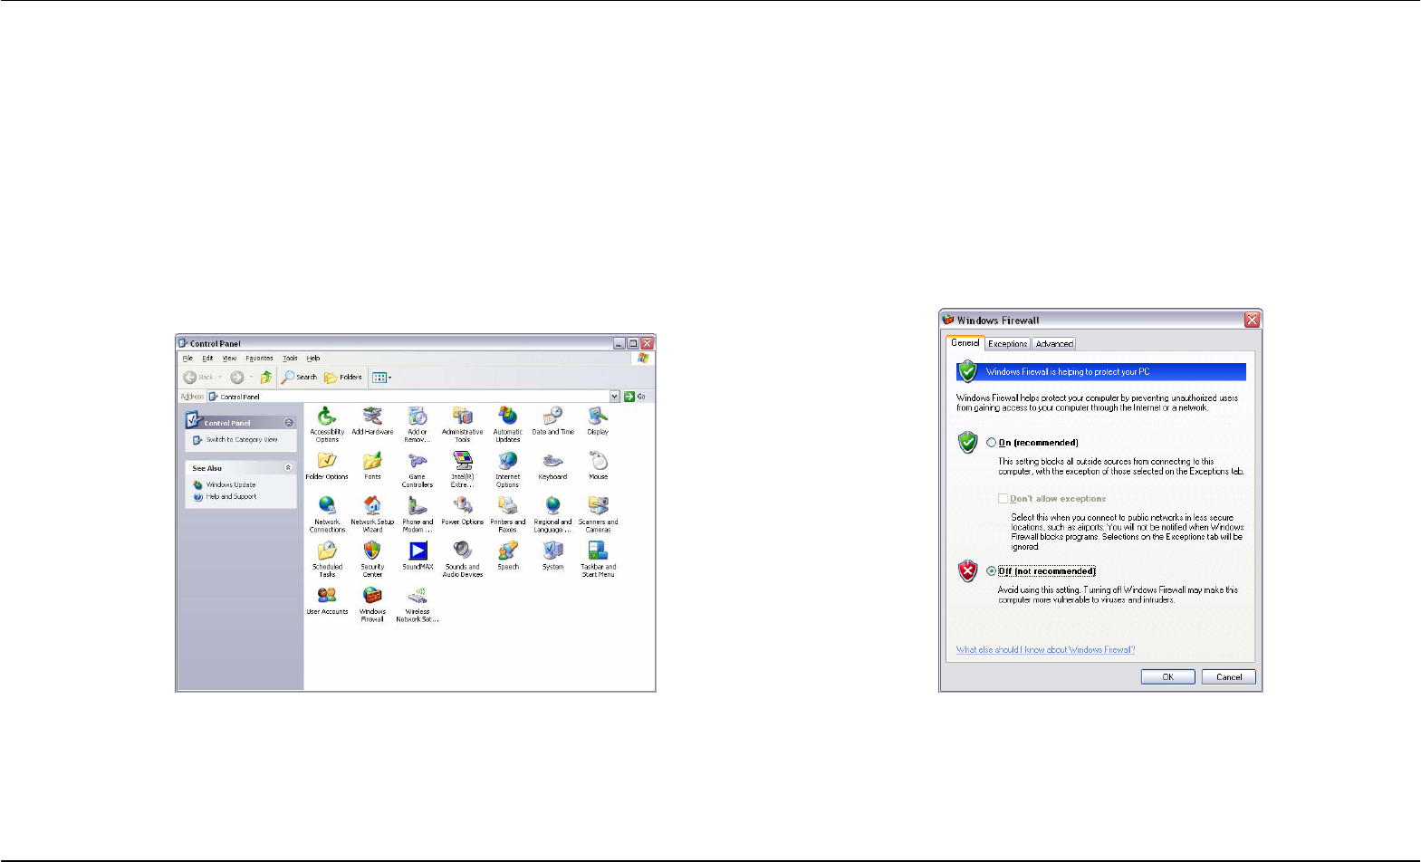Open Internet Options icon
This screenshot has height=862, width=1421.
pyautogui.click(x=508, y=461)
